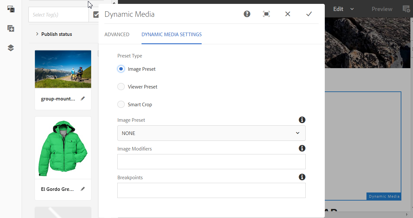Open the Assets panel in the side rail
The image size is (413, 218).
pos(11,9)
